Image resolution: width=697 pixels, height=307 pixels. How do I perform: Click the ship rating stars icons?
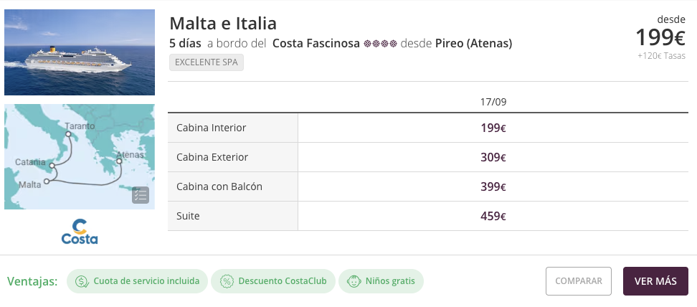(x=380, y=44)
